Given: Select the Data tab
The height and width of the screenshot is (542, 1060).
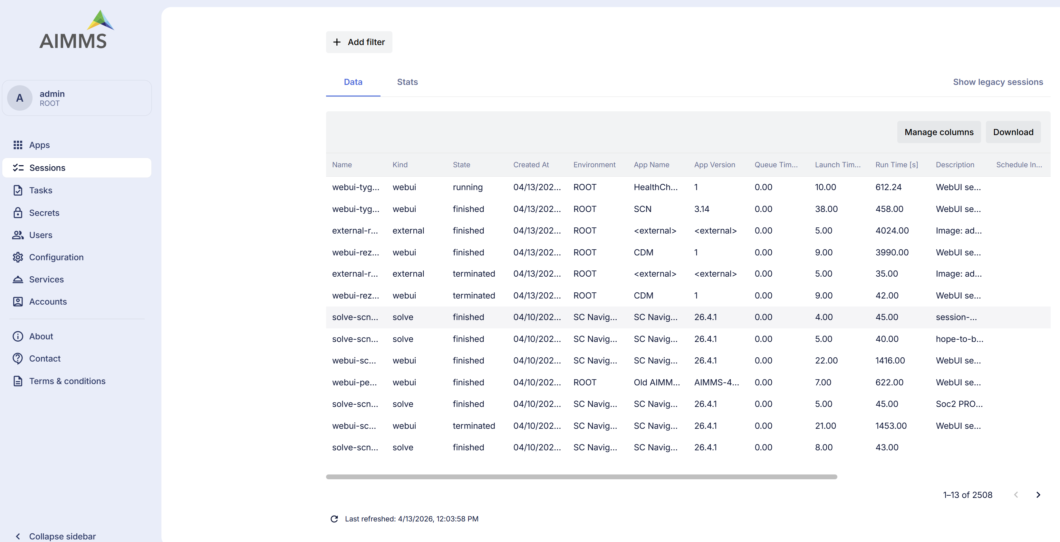Looking at the screenshot, I should [353, 82].
